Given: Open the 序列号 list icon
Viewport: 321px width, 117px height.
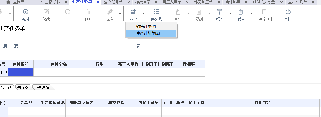Looking at the screenshot, I should (157, 12).
